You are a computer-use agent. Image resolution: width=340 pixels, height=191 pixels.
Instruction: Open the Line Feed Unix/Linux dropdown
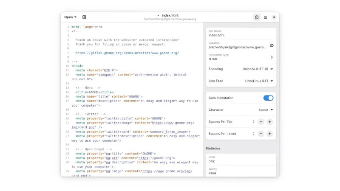point(259,81)
